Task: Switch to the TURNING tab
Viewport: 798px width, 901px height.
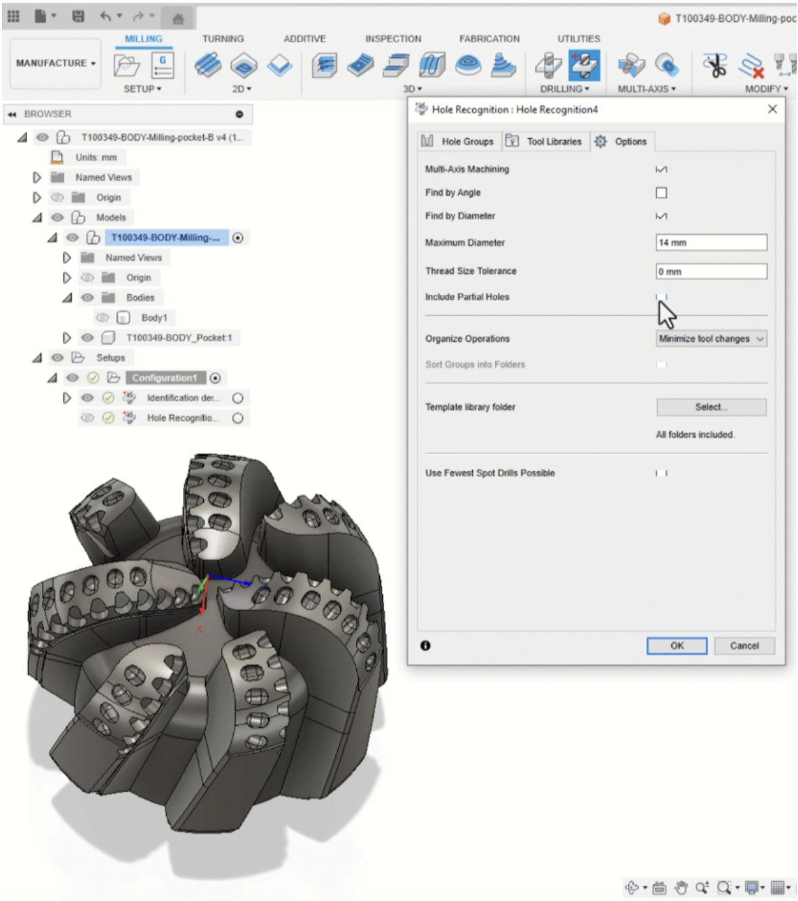Action: click(x=223, y=39)
